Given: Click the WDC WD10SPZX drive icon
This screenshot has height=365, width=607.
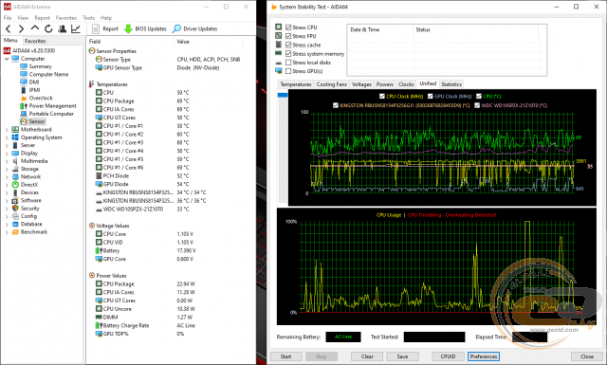Looking at the screenshot, I should pyautogui.click(x=99, y=209).
